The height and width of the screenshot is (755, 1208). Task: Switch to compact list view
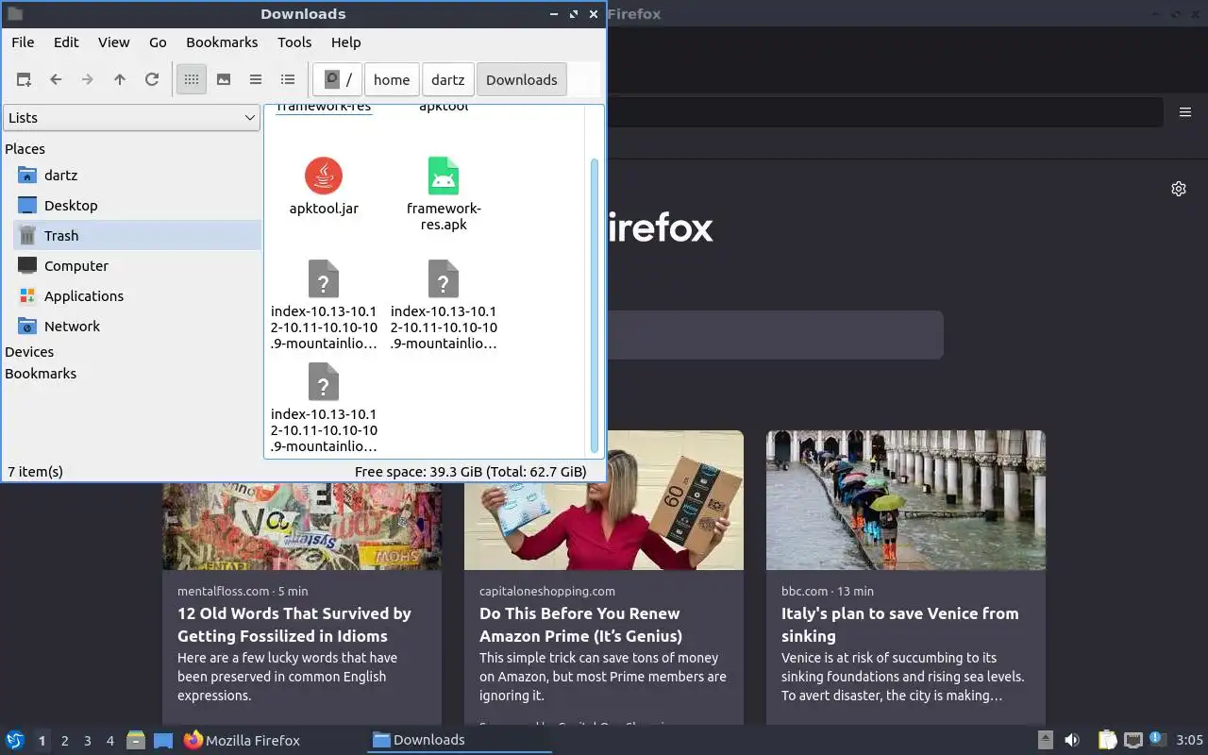point(256,80)
